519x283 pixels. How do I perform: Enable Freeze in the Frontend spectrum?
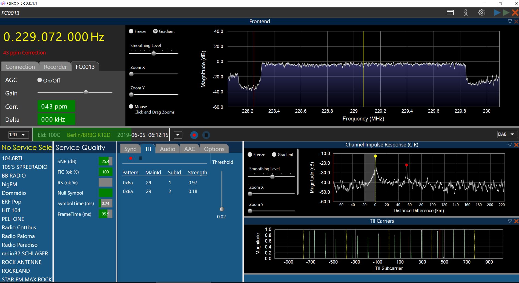131,31
